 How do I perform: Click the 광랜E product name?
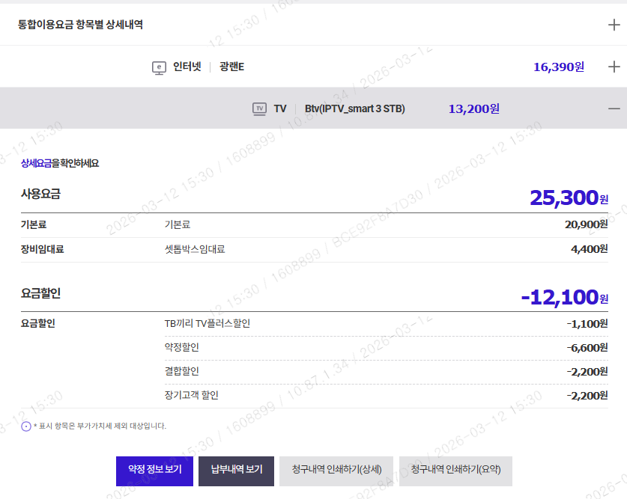point(232,67)
